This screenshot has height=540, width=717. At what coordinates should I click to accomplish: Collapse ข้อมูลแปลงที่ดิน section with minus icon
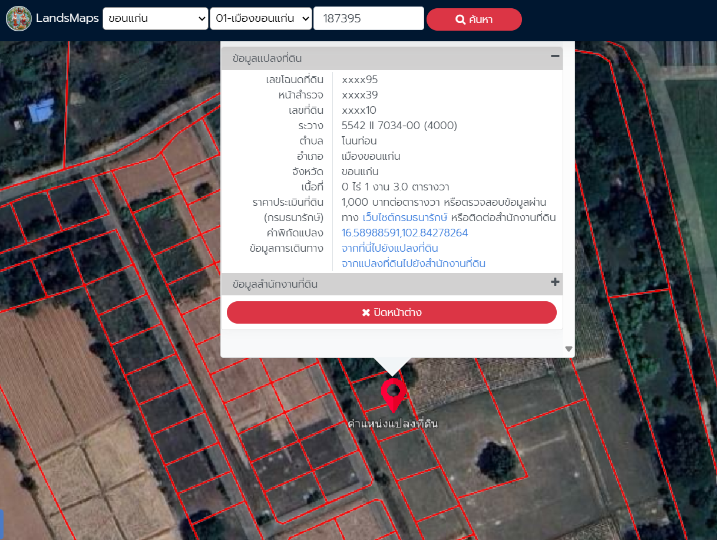[554, 57]
